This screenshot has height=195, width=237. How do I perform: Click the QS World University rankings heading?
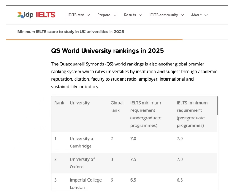(107, 51)
